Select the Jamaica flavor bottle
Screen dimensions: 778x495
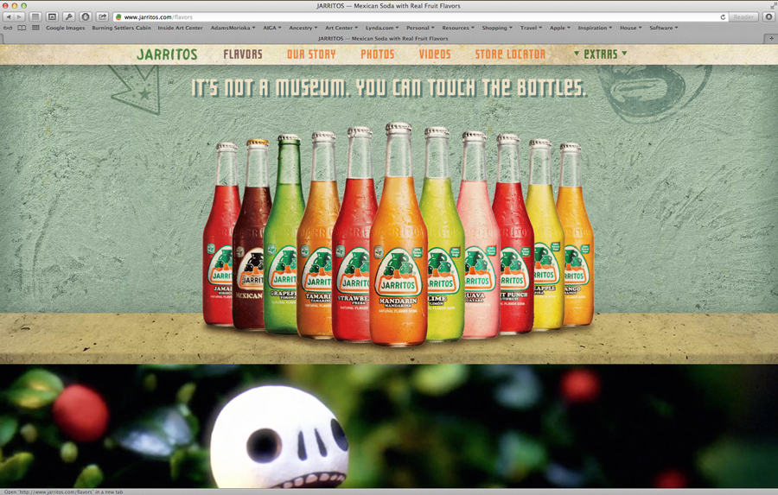[x=220, y=233]
